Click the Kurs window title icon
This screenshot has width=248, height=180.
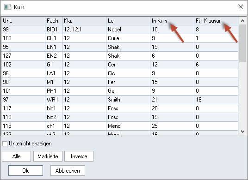[7, 7]
